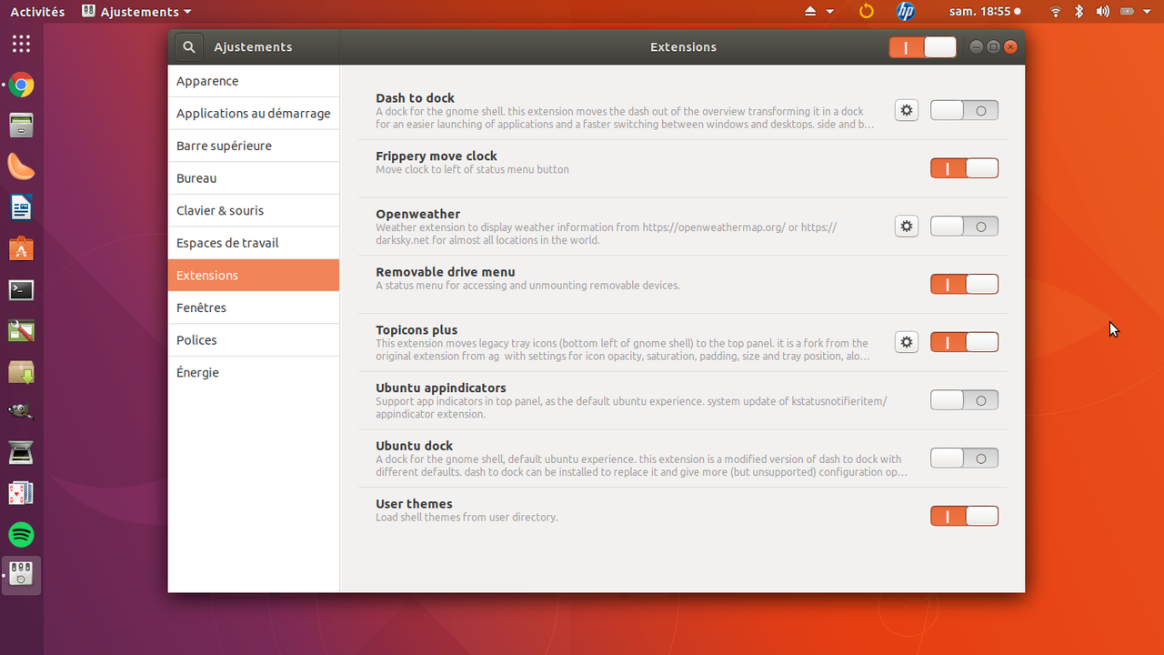Open the green toolbox dock icon
Viewport: 1164px width, 655px height.
[21, 331]
